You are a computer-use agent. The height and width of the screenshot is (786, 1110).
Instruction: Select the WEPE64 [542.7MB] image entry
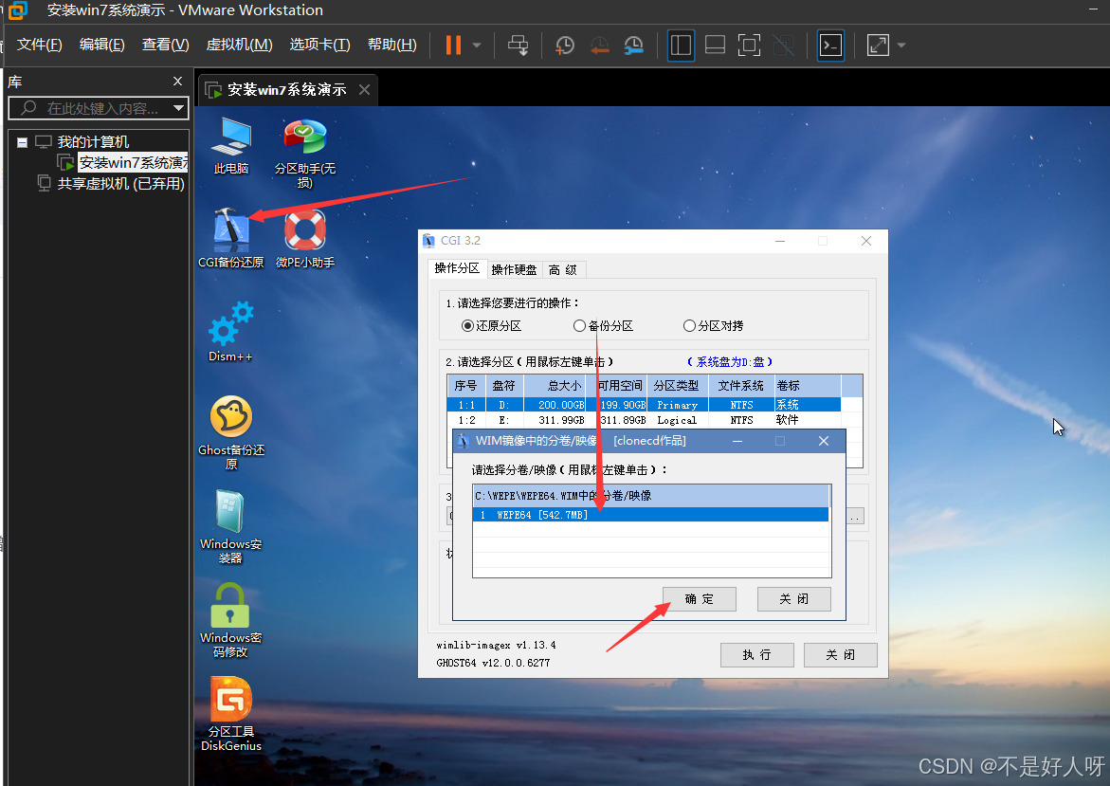point(650,515)
